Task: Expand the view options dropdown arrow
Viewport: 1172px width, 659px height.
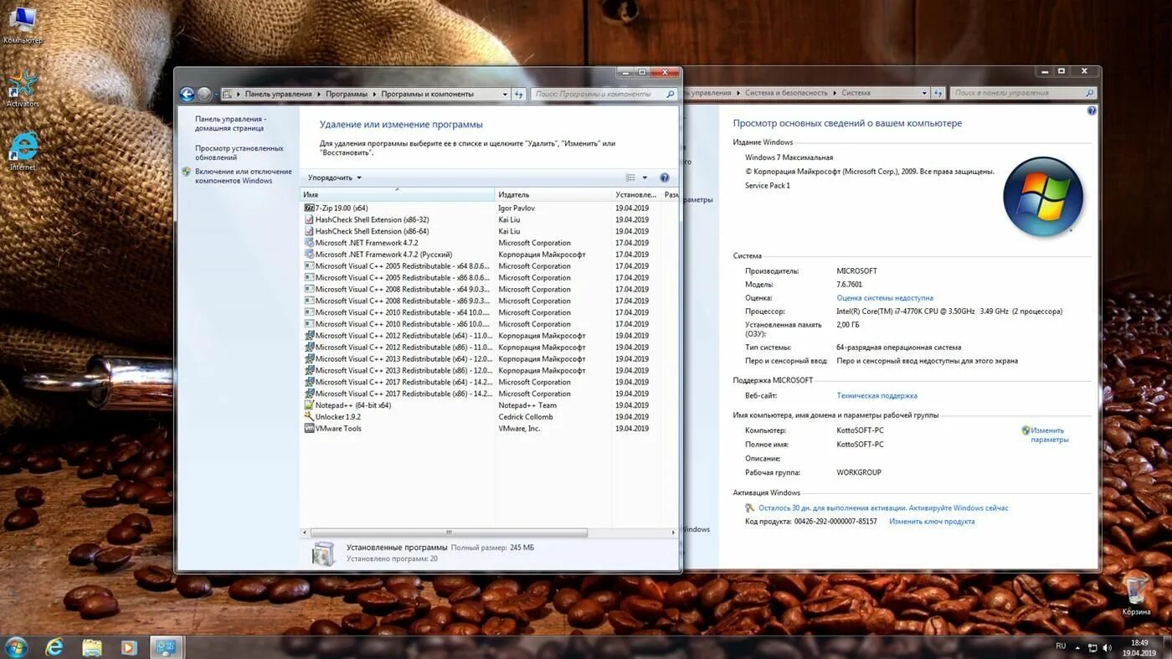Action: coord(645,178)
